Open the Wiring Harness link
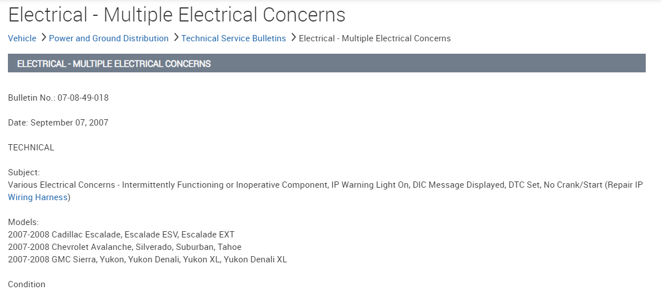661x307 pixels. click(38, 197)
